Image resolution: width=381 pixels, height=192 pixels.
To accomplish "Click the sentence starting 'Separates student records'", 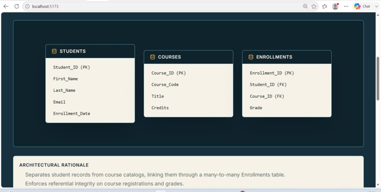I will (155, 175).
